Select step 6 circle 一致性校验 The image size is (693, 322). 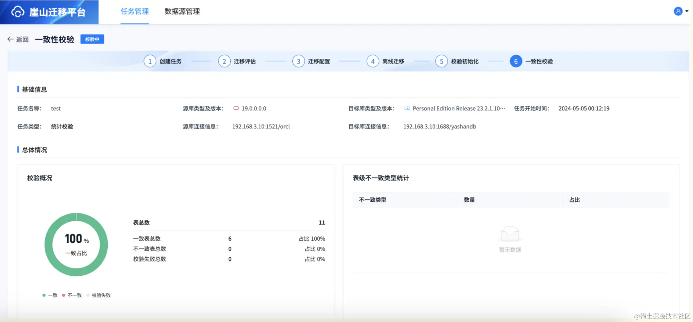[516, 61]
